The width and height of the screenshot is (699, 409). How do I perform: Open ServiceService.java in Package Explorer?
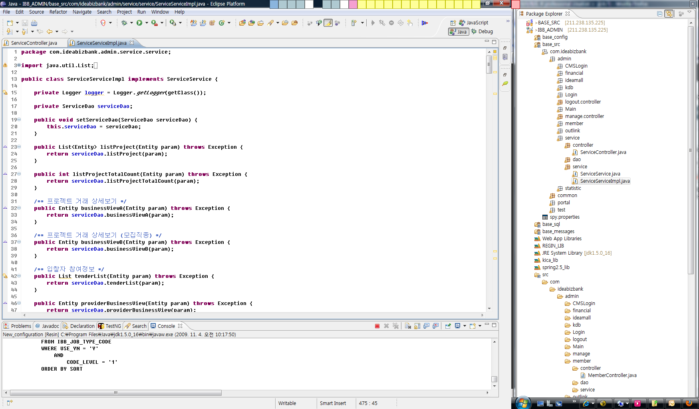pyautogui.click(x=600, y=174)
